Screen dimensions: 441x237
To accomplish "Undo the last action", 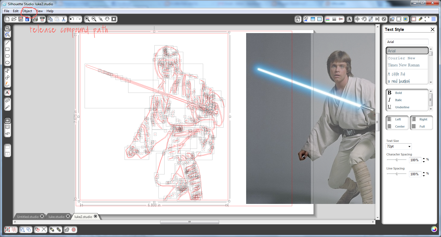I will (x=72, y=19).
